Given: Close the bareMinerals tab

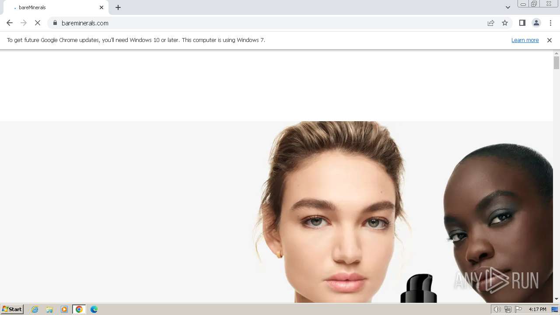Looking at the screenshot, I should [101, 7].
